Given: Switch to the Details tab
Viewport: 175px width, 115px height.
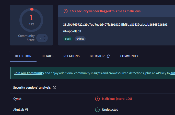Looking at the screenshot, I should pos(47,56).
